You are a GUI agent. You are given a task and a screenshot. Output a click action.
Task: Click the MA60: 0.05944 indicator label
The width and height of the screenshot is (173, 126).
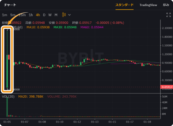click(x=92, y=27)
